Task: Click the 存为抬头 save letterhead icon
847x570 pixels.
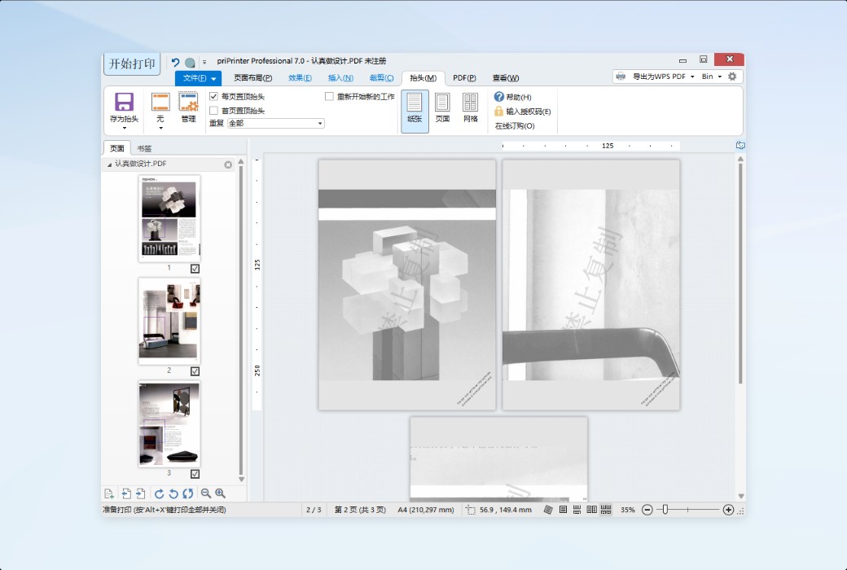Action: pos(125,102)
